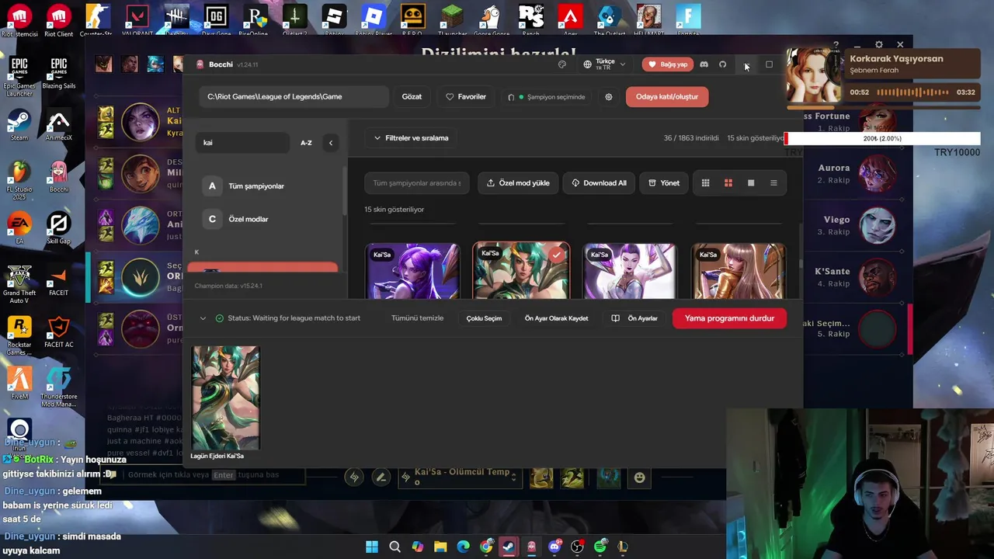The width and height of the screenshot is (994, 559).
Task: Toggle Favoriler favorites filter
Action: click(466, 97)
